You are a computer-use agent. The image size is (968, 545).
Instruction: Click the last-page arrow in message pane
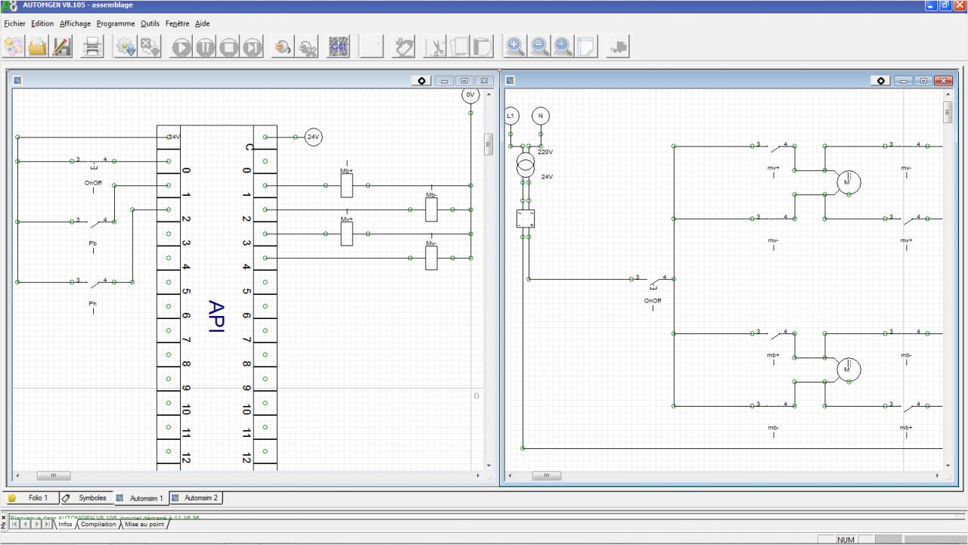tap(48, 524)
